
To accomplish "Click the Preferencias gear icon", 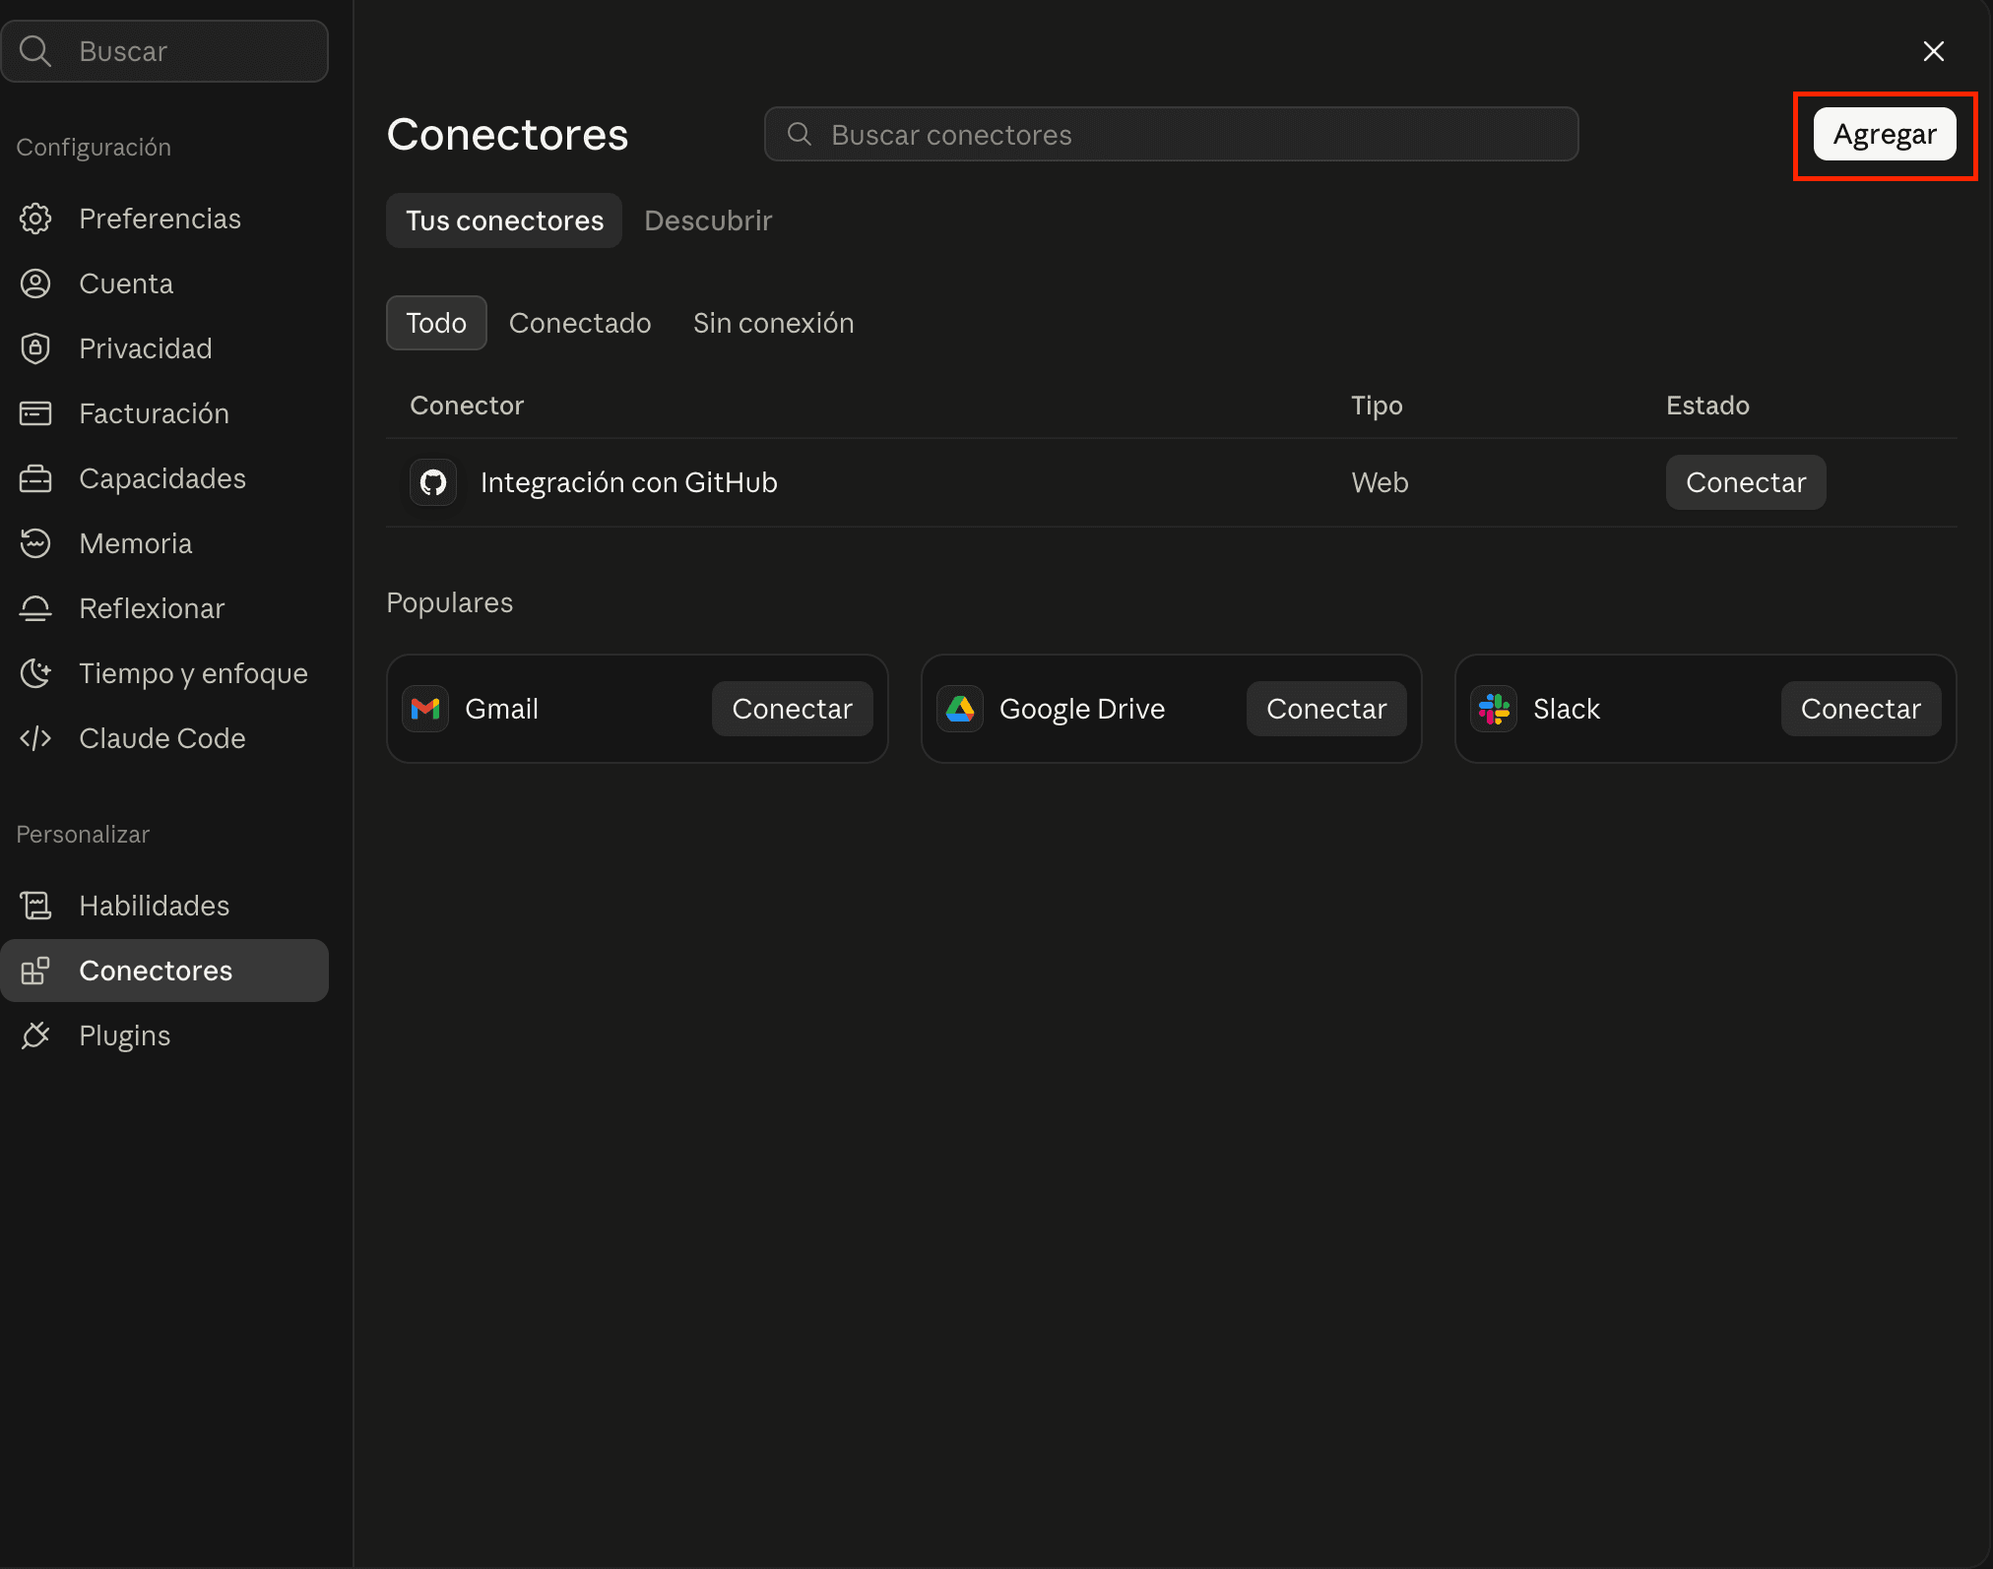I will (x=35, y=219).
